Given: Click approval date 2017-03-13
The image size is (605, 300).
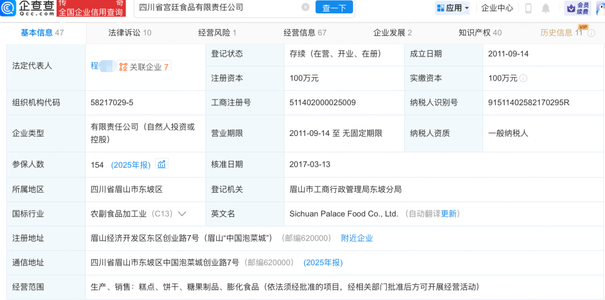Looking at the screenshot, I should [310, 165].
